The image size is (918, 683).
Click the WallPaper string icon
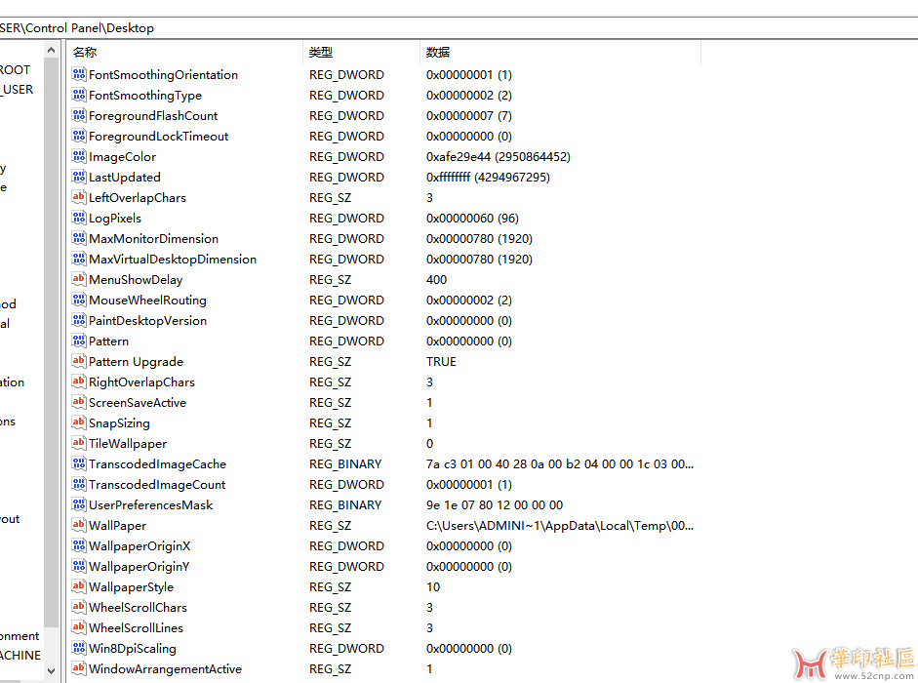pos(79,525)
